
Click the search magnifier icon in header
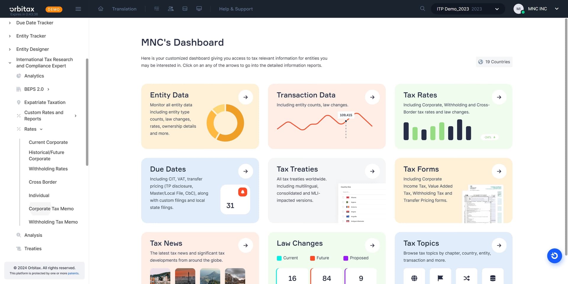(x=422, y=9)
